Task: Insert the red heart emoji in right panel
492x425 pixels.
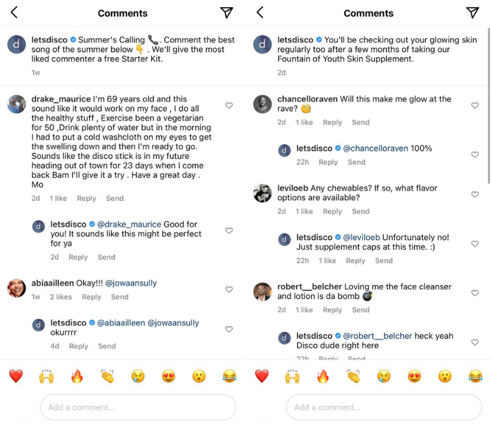Action: point(262,376)
